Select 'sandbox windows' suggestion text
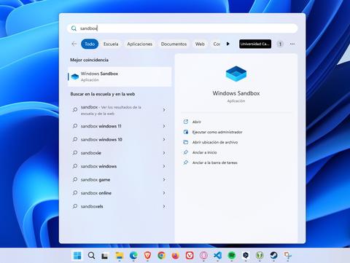Viewport: 350px width, 263px height. point(98,166)
